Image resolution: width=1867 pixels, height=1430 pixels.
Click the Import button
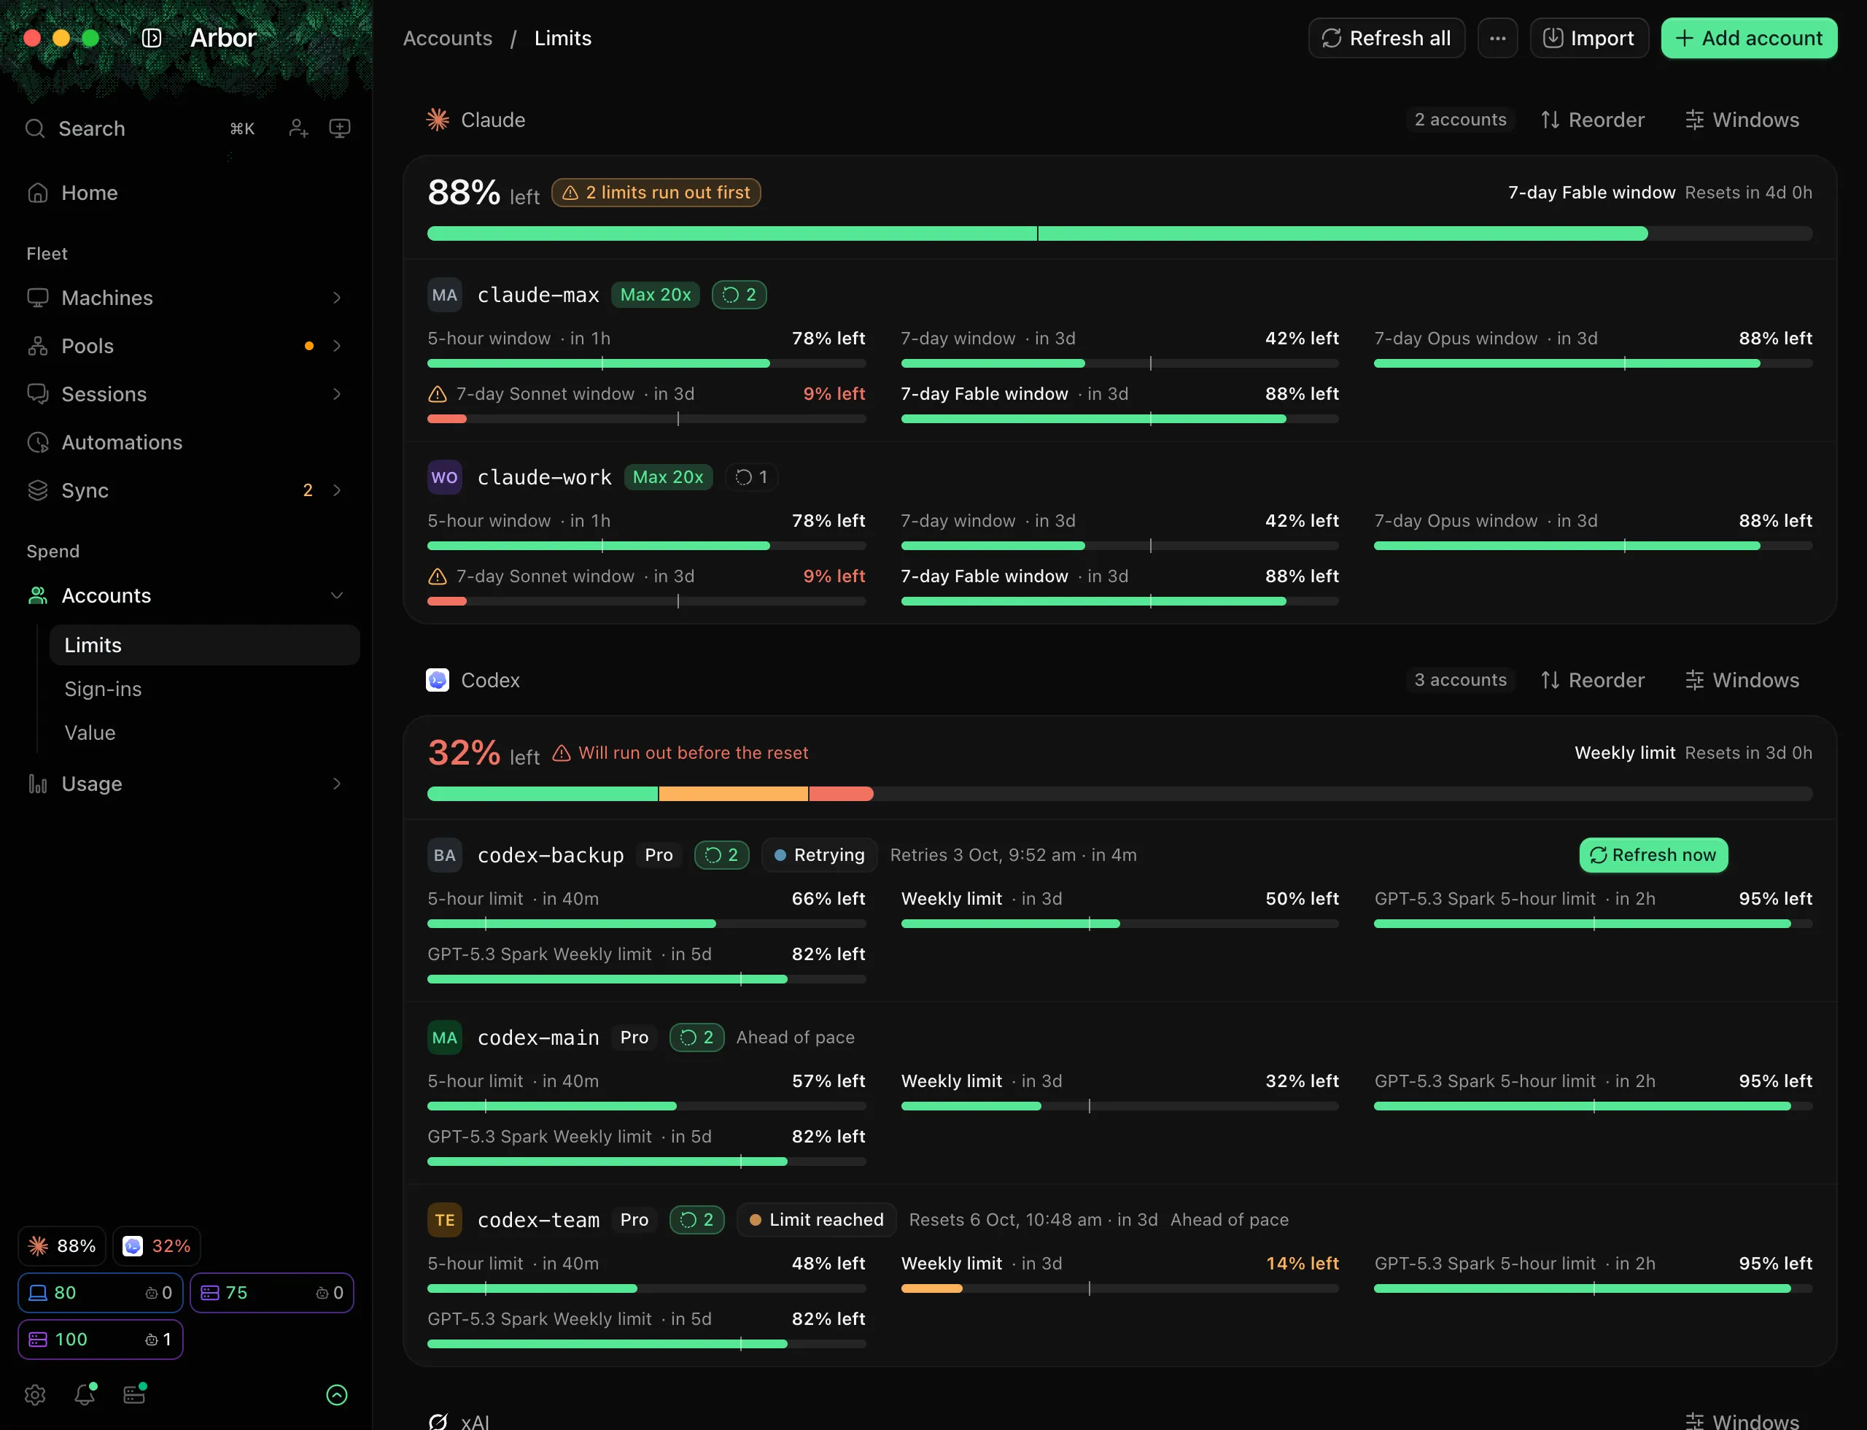[x=1588, y=38]
